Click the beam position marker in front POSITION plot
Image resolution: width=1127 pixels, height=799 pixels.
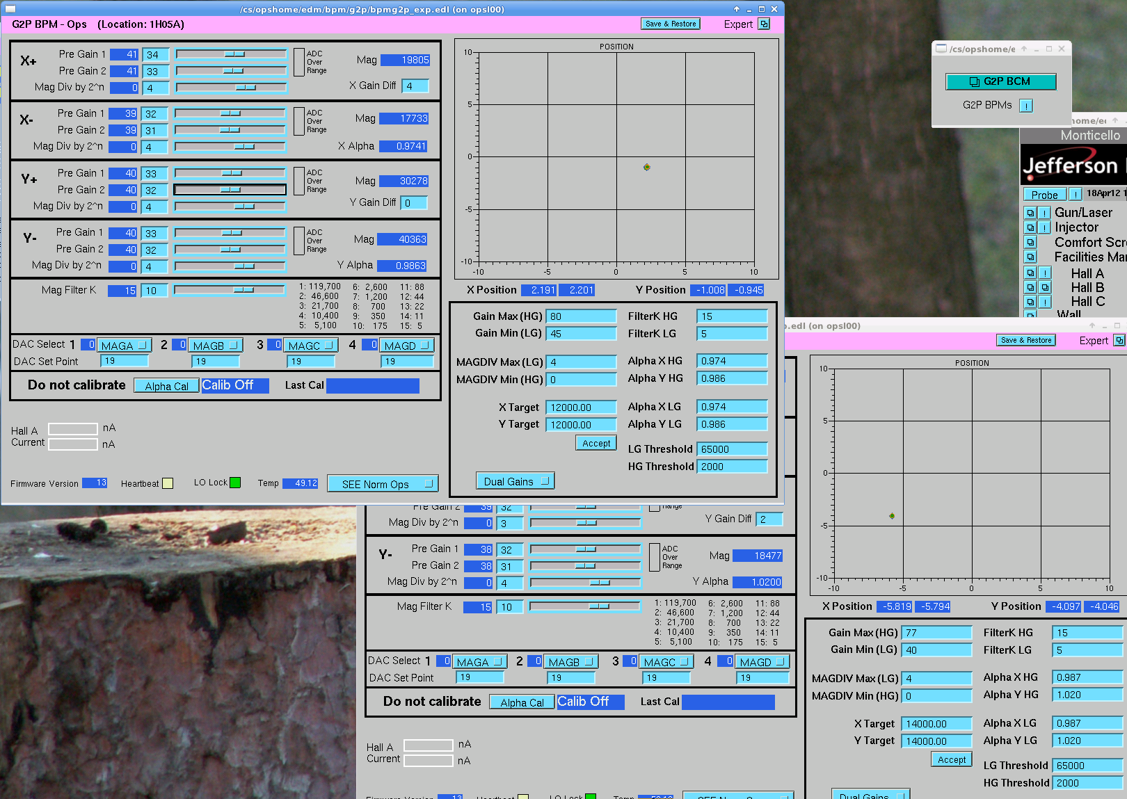(647, 167)
